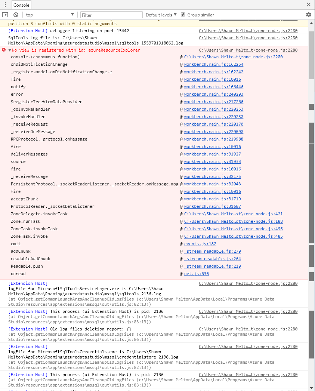This screenshot has height=391, width=315.
Task: Open workbench.main.js:162242 link
Action: (x=214, y=72)
